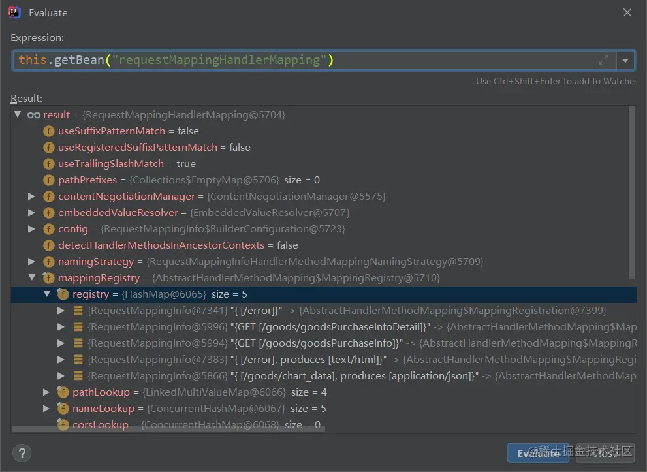Expand RequestMappingInfo@5996 entry
Viewport: 647px width, 472px height.
pos(61,327)
